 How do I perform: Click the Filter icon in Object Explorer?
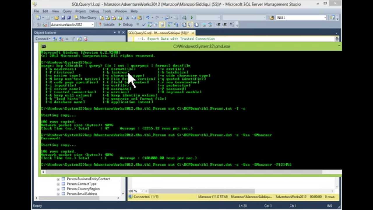pos(73,38)
